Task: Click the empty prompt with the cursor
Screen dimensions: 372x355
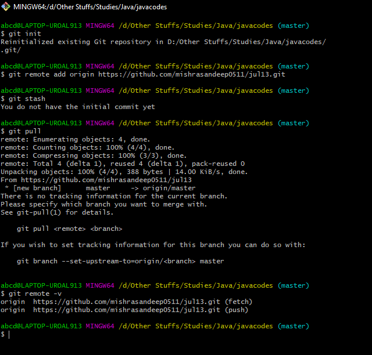Action: pos(5,334)
